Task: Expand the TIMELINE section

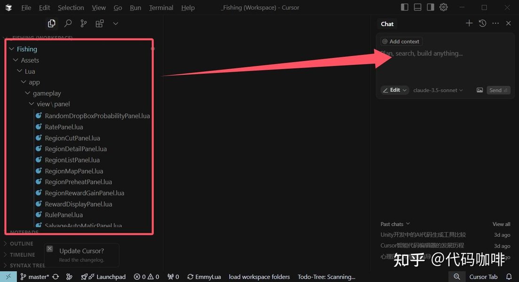Action: [x=22, y=255]
